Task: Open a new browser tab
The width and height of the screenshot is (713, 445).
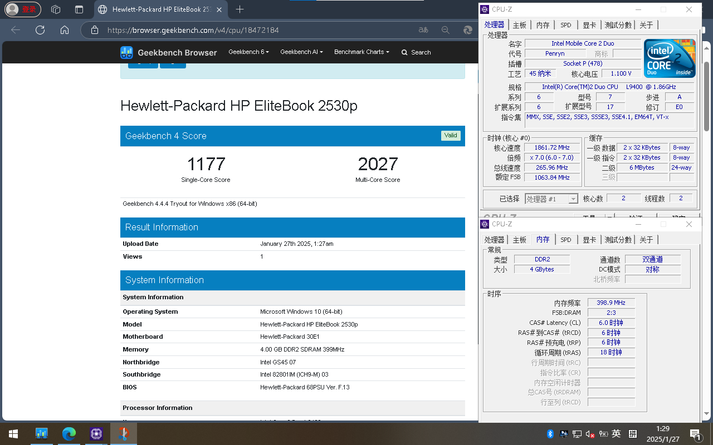Action: pyautogui.click(x=240, y=9)
